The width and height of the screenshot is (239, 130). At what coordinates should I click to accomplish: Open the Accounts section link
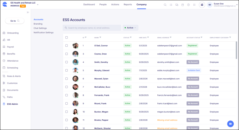[39, 20]
